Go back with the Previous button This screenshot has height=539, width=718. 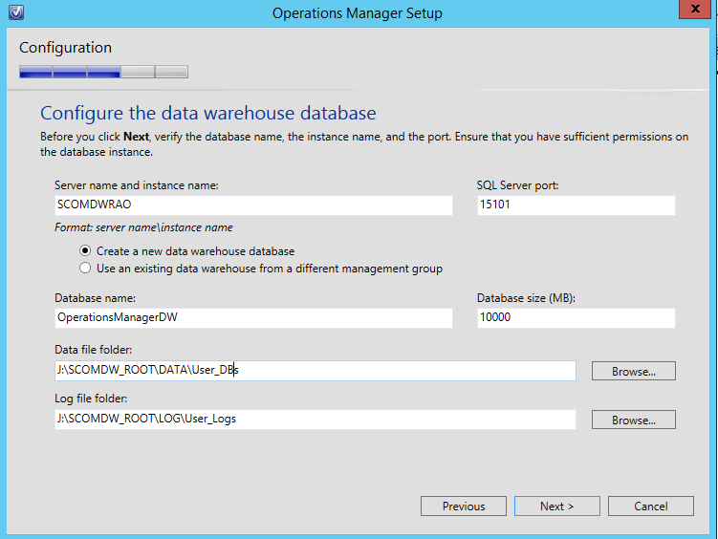click(x=464, y=507)
